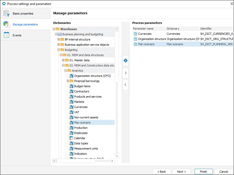
Task: Switch to the Events tab
Action: pyautogui.click(x=17, y=35)
